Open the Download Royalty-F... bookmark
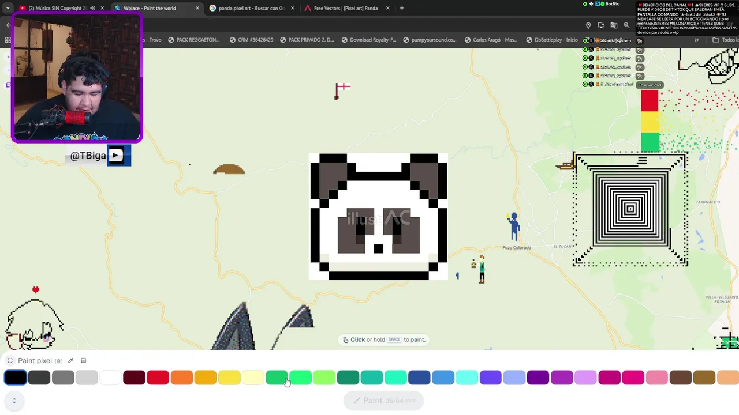739x415 pixels. (368, 40)
